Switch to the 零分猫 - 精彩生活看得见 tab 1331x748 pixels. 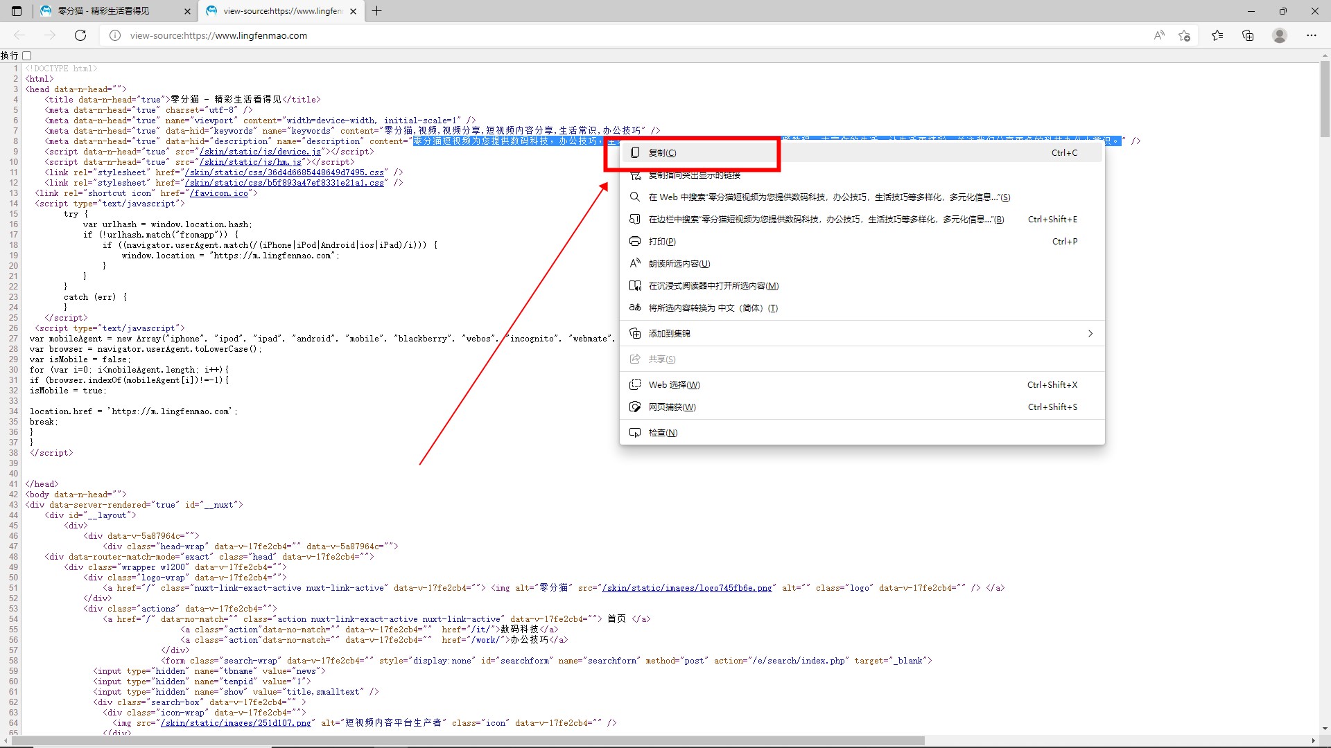coord(104,11)
